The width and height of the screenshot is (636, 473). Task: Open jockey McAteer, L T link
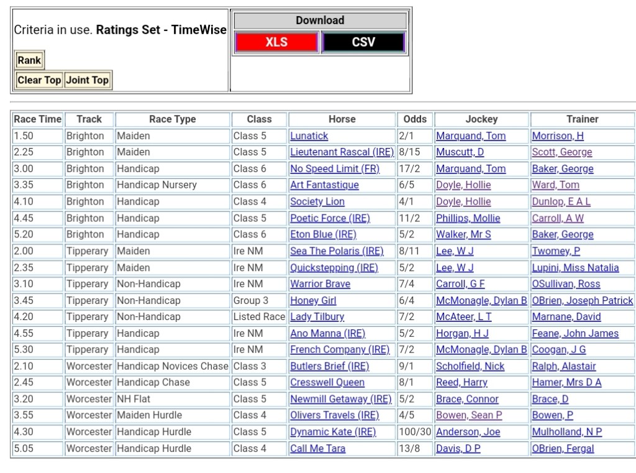(x=463, y=317)
